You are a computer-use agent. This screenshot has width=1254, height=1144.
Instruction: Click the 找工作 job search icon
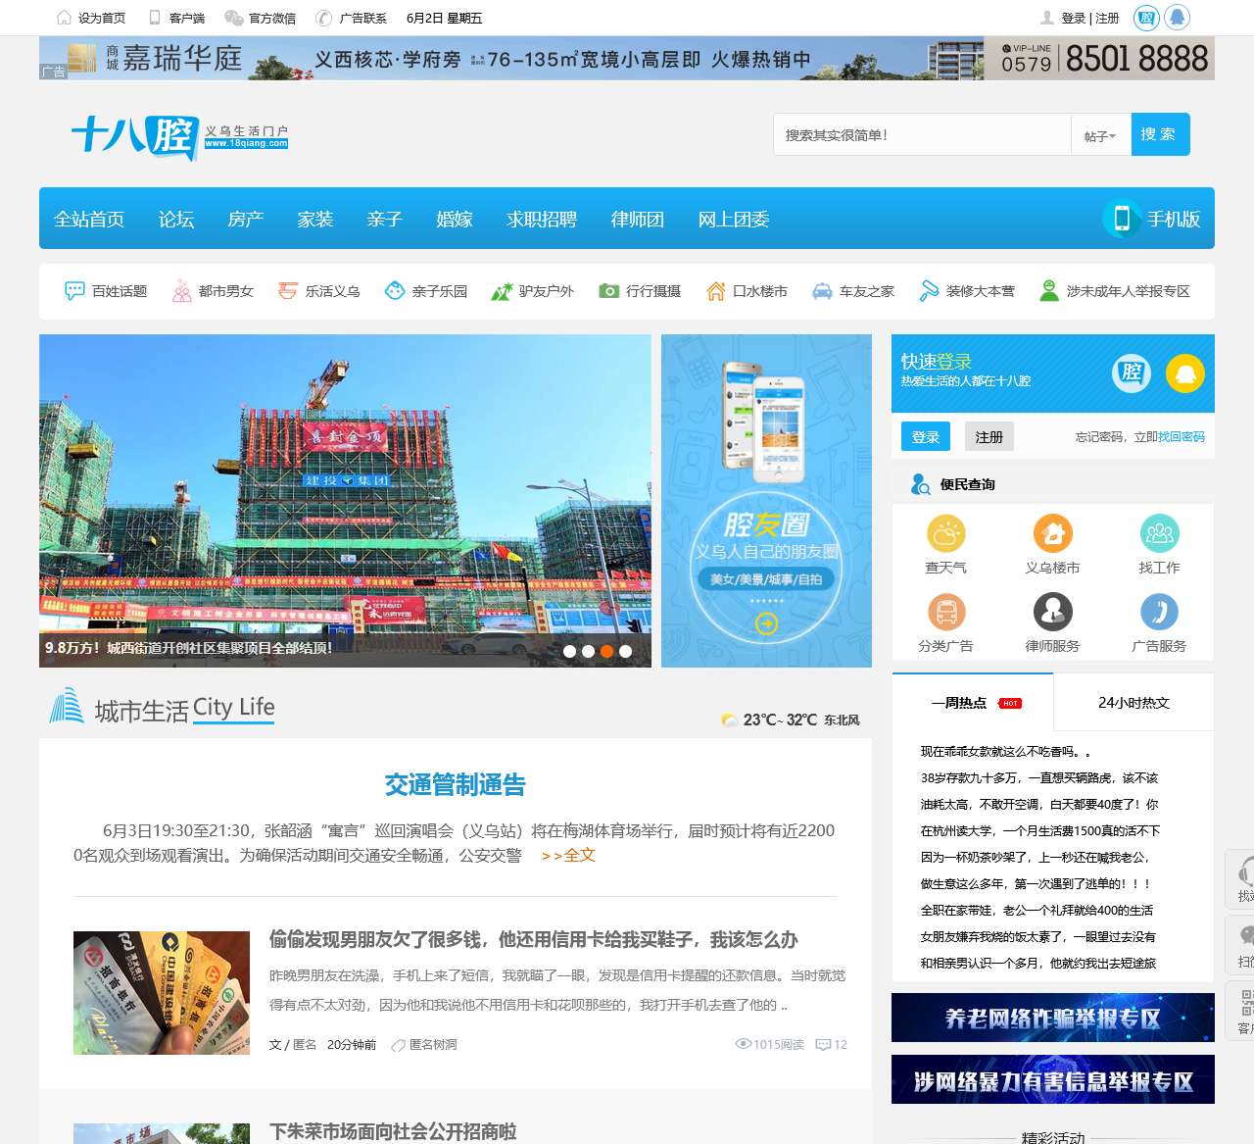coord(1160,533)
